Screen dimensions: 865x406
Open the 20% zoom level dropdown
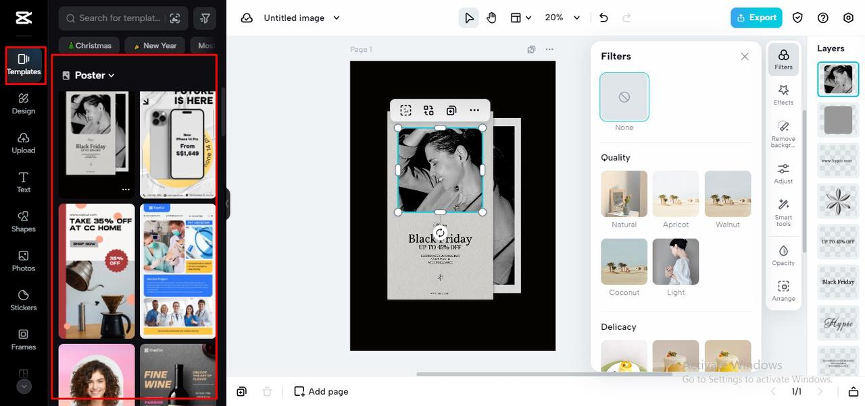pyautogui.click(x=562, y=18)
